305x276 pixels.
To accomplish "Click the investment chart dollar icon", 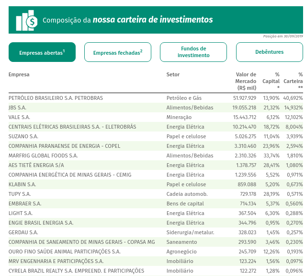I will [27, 20].
